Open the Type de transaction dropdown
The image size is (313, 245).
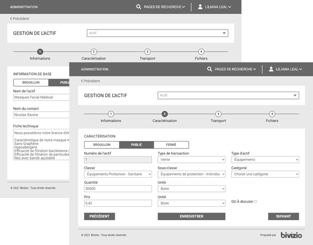click(192, 159)
